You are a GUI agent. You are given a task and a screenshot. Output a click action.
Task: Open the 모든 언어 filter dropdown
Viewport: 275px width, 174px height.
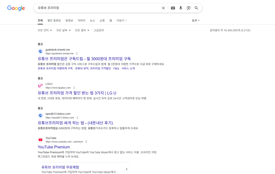[45, 30]
